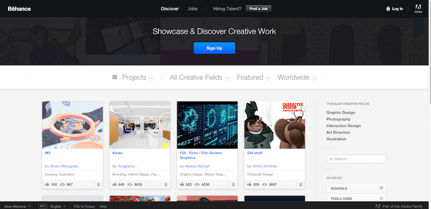Viewport: 431px width, 209px height.
Task: Click the Schools graduation cap icon
Action: point(381,189)
